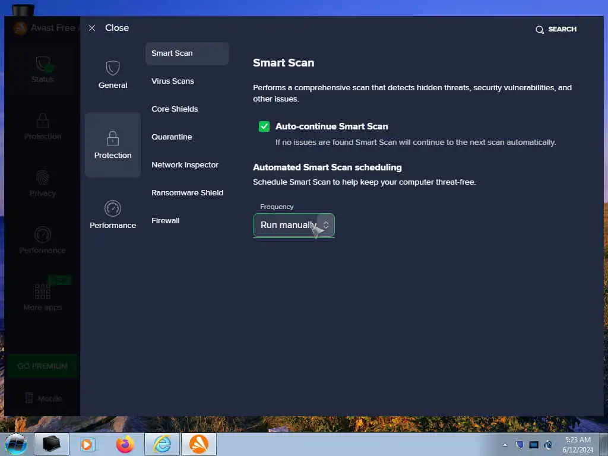
Task: Click the dimmed Protection lock in main sidebar
Action: [x=43, y=120]
